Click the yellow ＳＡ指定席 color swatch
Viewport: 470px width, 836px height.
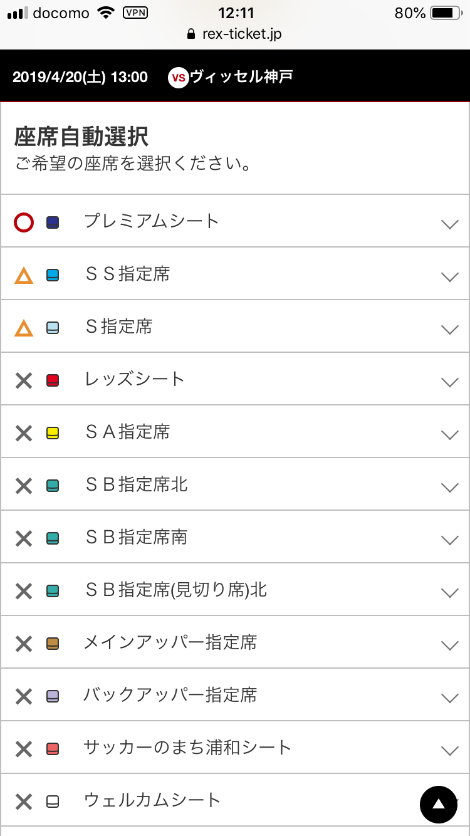(x=53, y=433)
